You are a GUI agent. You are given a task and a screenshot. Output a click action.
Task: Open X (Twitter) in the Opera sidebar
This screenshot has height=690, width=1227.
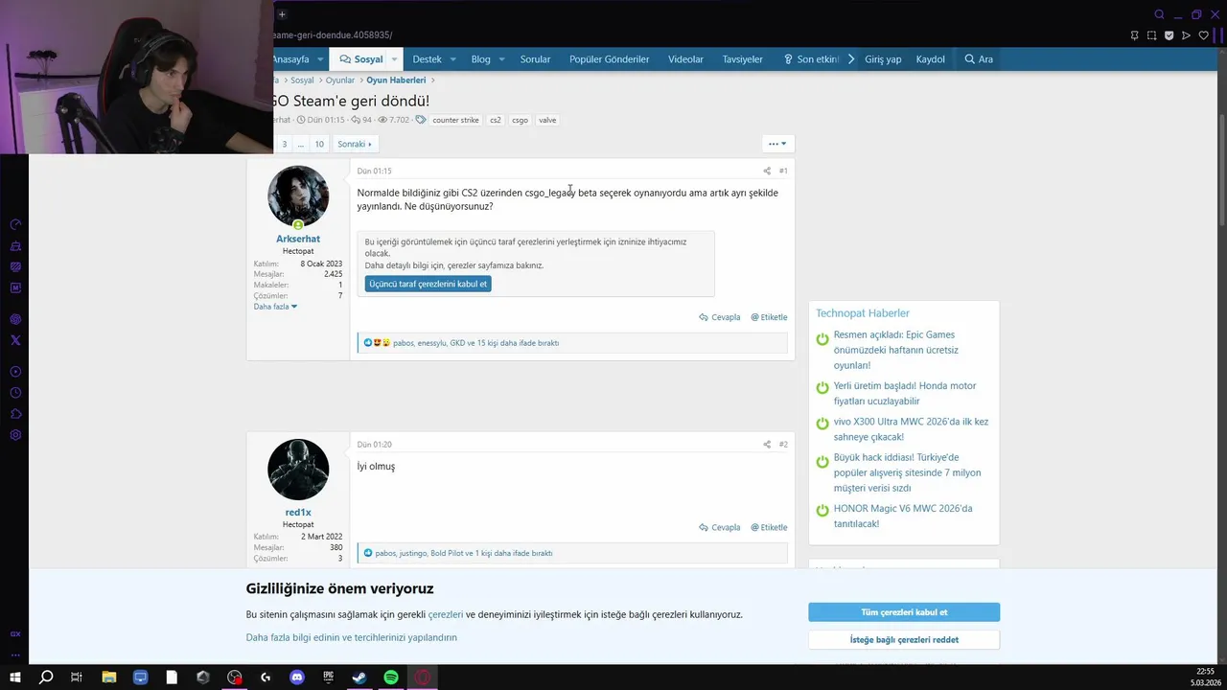(x=15, y=340)
